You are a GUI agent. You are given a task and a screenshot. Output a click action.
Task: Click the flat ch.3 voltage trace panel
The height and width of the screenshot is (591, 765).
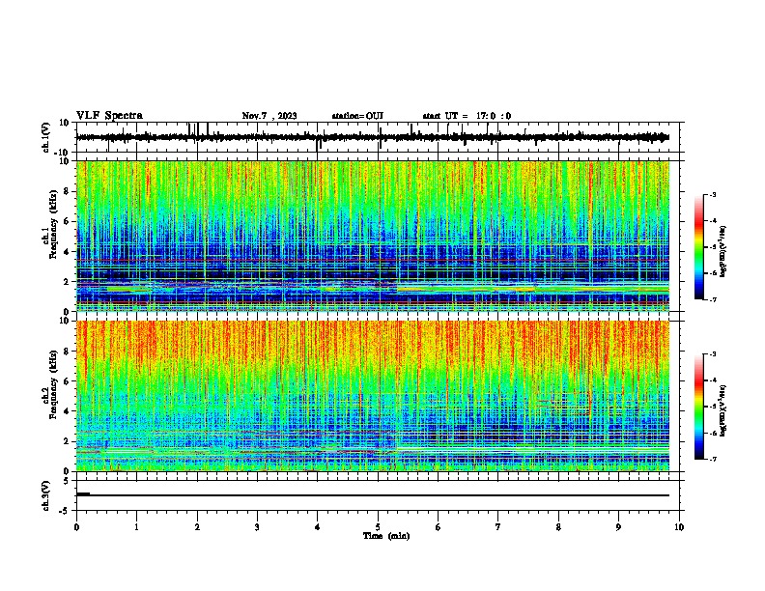click(378, 495)
